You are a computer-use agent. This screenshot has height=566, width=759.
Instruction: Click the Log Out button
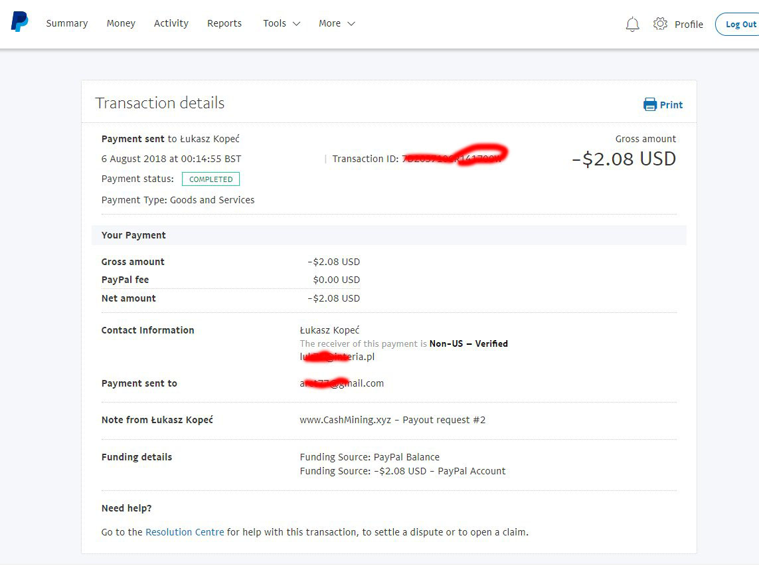point(738,24)
